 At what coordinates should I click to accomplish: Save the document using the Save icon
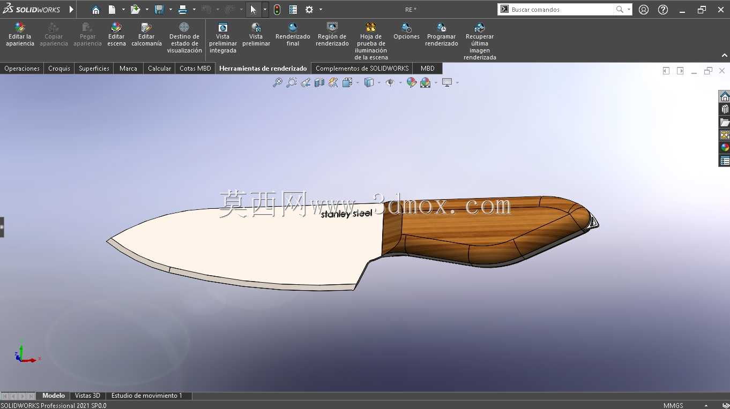click(x=159, y=10)
